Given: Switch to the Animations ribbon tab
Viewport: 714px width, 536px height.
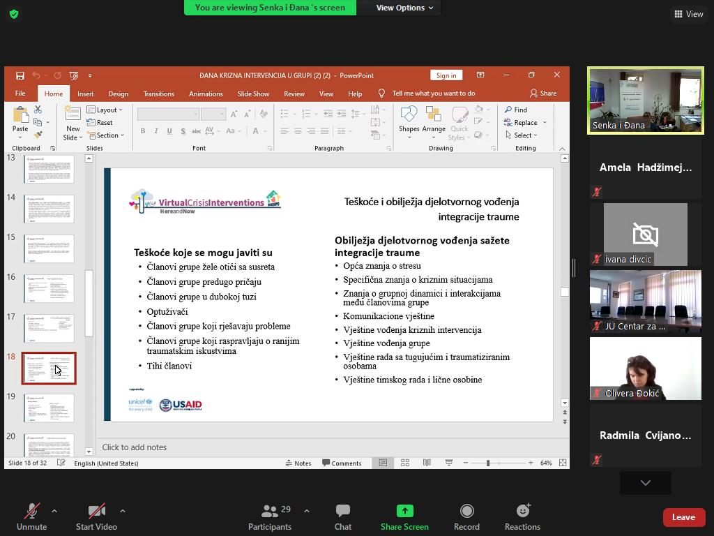Looking at the screenshot, I should click(x=206, y=94).
